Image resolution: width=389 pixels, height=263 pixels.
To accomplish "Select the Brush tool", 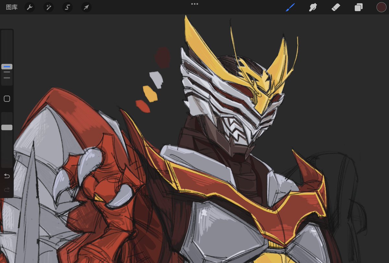I will click(290, 7).
